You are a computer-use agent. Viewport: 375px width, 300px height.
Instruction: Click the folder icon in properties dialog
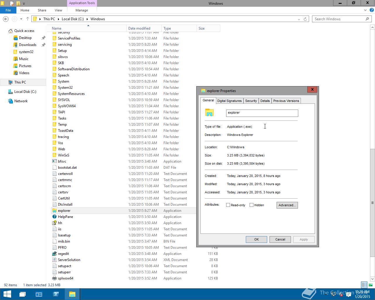point(209,113)
